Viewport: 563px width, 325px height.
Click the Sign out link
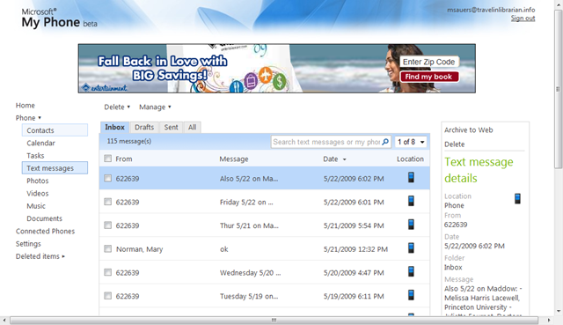click(523, 18)
